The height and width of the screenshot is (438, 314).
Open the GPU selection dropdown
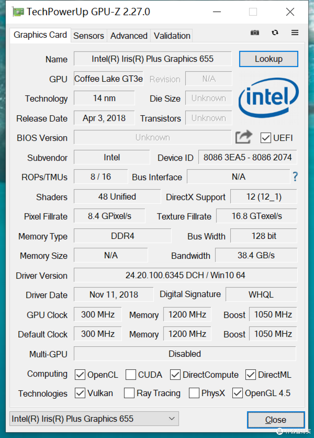(94, 419)
